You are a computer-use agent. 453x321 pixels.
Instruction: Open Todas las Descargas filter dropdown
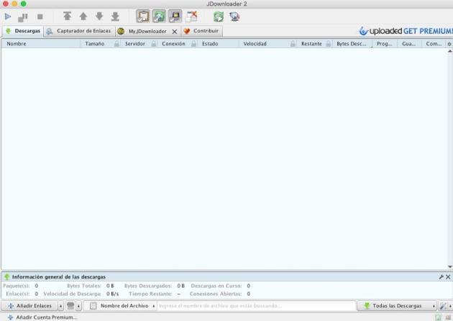pyautogui.click(x=397, y=306)
